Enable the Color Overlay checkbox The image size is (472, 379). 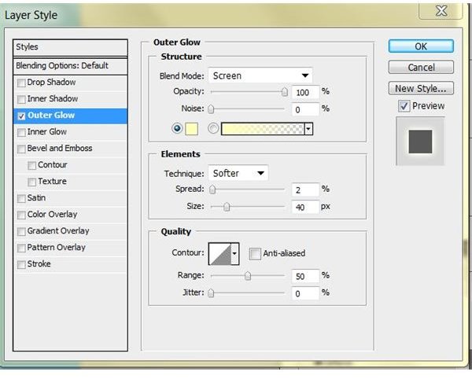click(x=21, y=215)
